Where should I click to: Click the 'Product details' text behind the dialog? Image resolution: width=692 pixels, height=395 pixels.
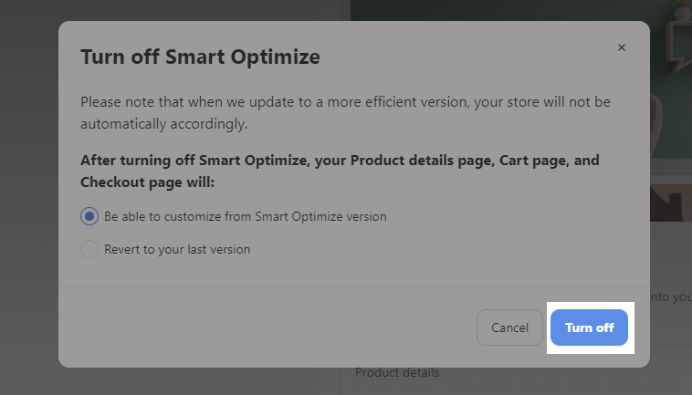tap(397, 373)
